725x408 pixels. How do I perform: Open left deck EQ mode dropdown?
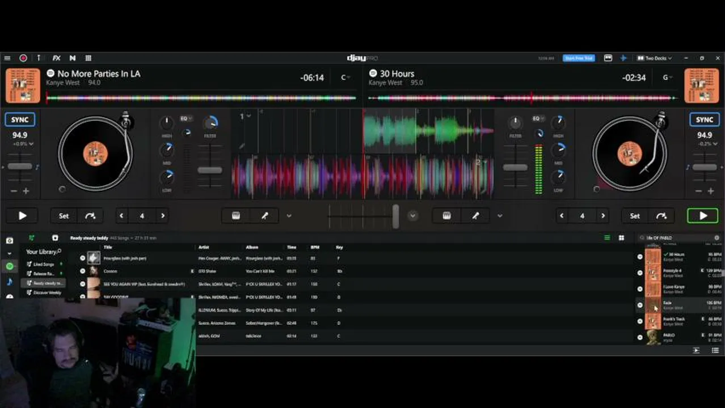[x=186, y=118]
